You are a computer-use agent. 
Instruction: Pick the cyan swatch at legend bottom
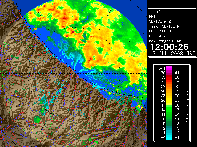point(169,138)
